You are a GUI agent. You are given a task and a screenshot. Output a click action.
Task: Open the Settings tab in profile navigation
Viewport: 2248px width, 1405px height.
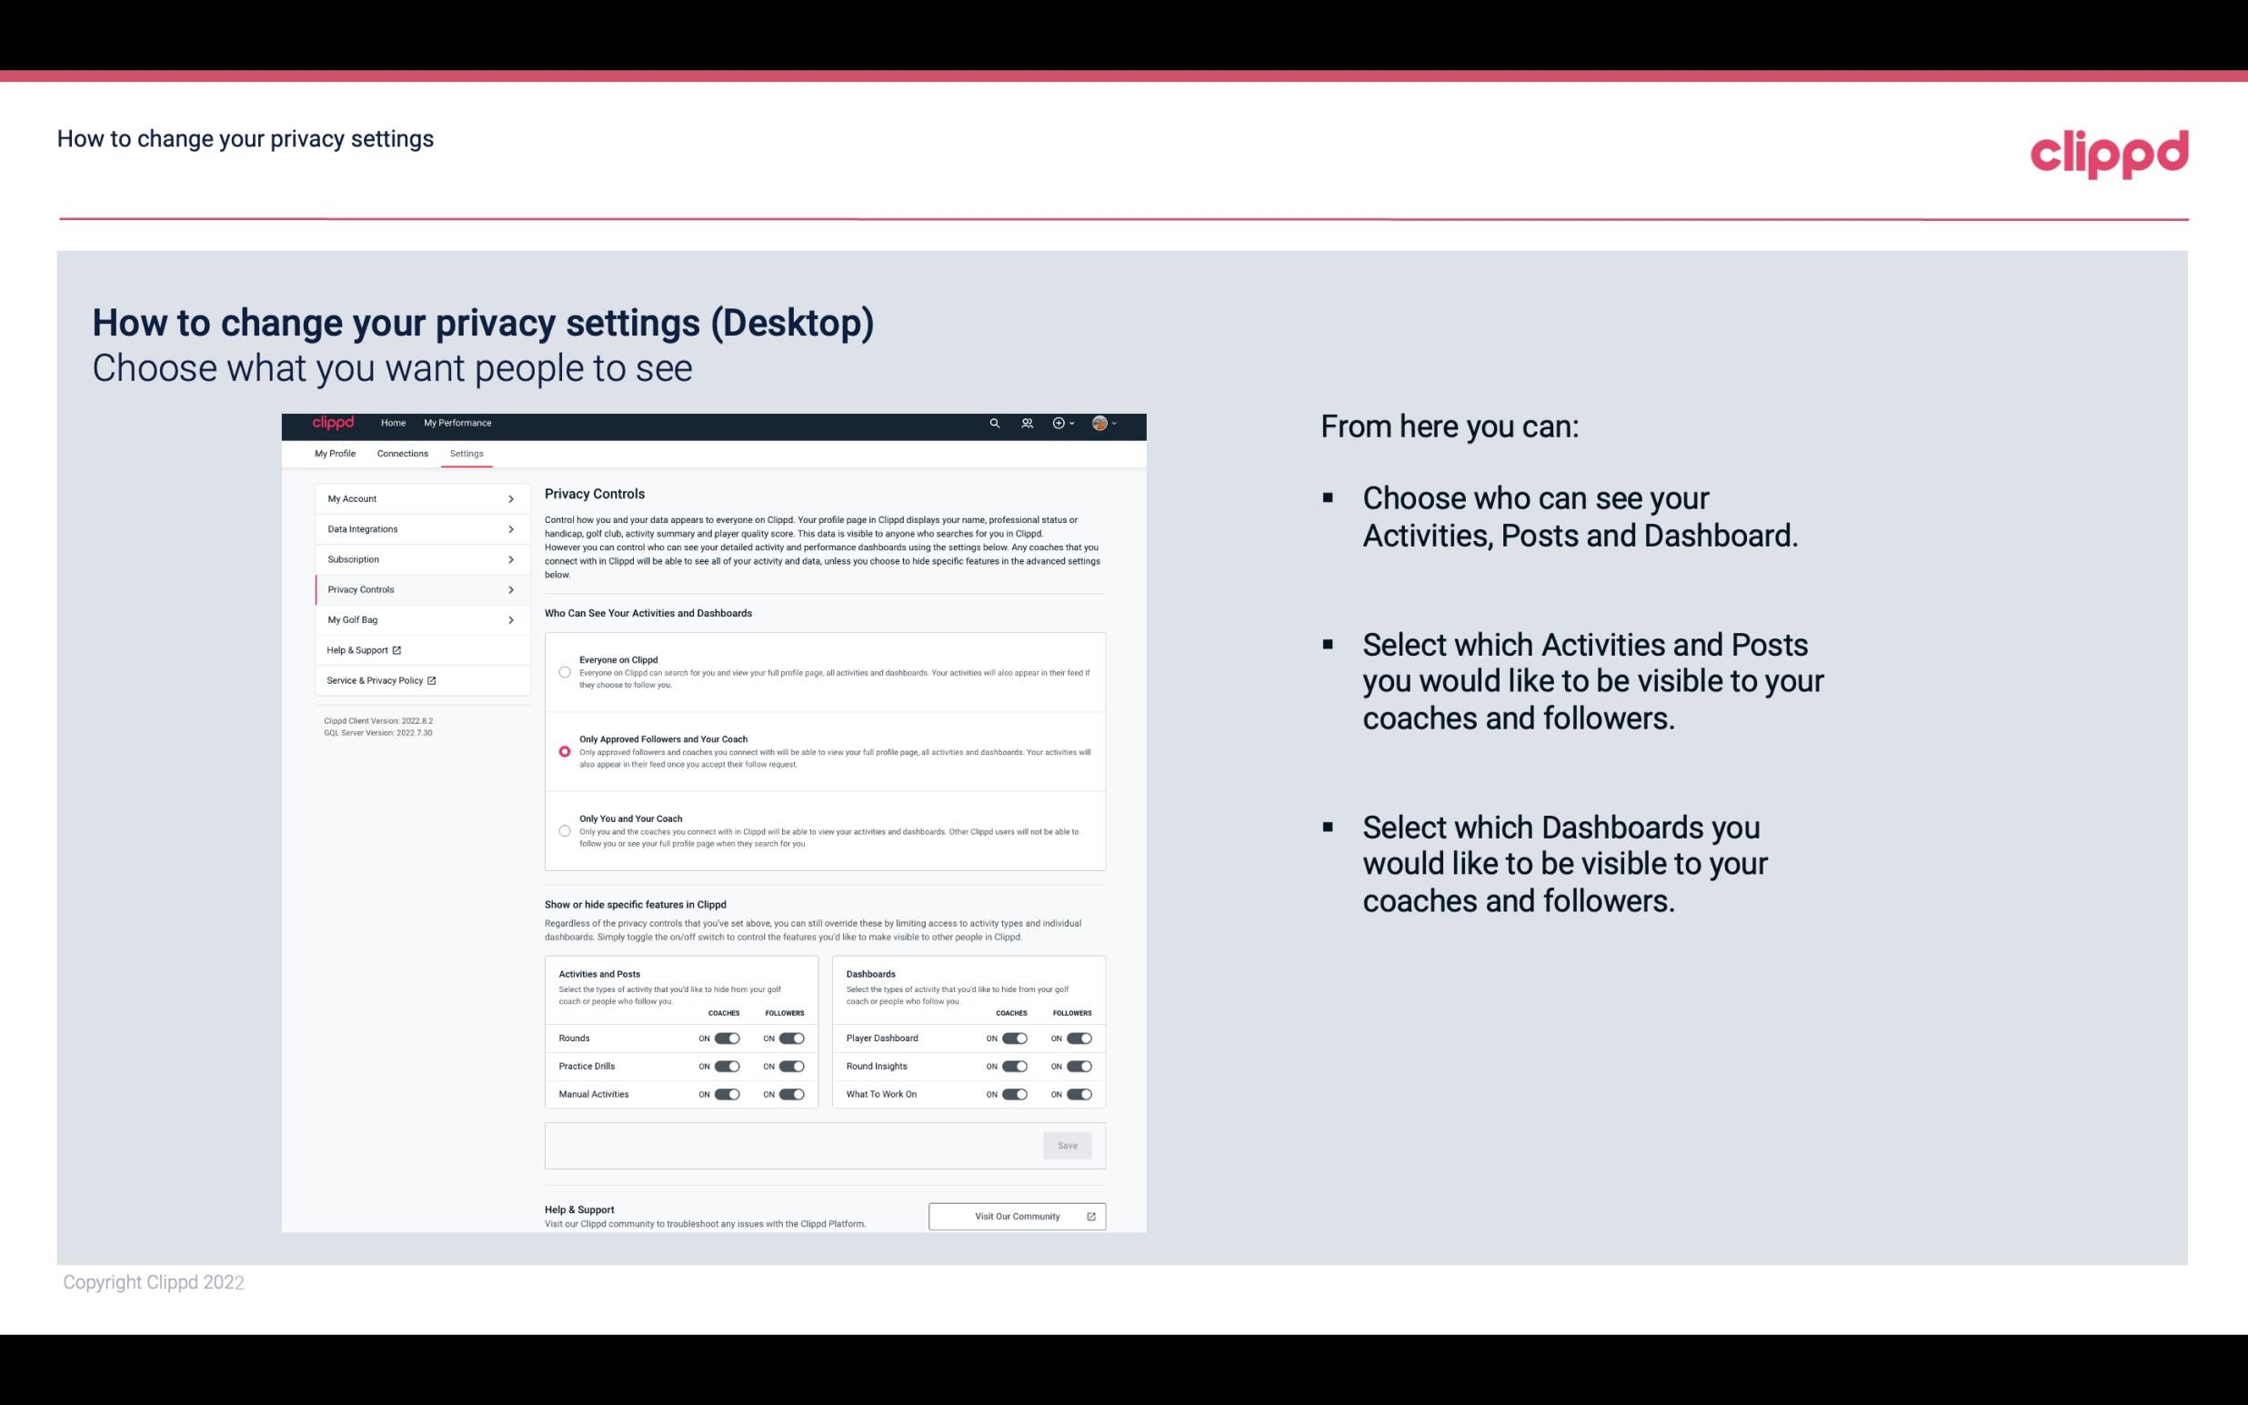click(x=465, y=453)
